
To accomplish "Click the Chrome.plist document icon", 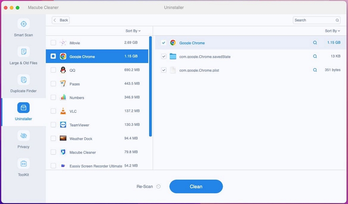I will [x=173, y=70].
